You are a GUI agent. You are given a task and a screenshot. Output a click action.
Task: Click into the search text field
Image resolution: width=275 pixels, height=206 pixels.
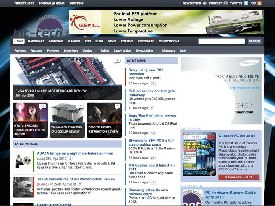pyautogui.click(x=222, y=41)
